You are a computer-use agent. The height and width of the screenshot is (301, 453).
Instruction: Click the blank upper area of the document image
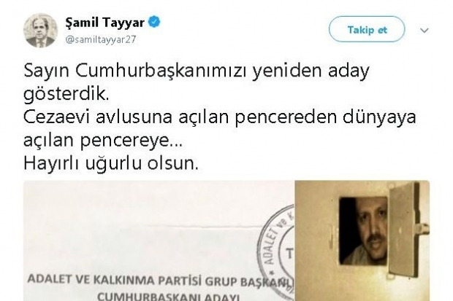click(145, 202)
